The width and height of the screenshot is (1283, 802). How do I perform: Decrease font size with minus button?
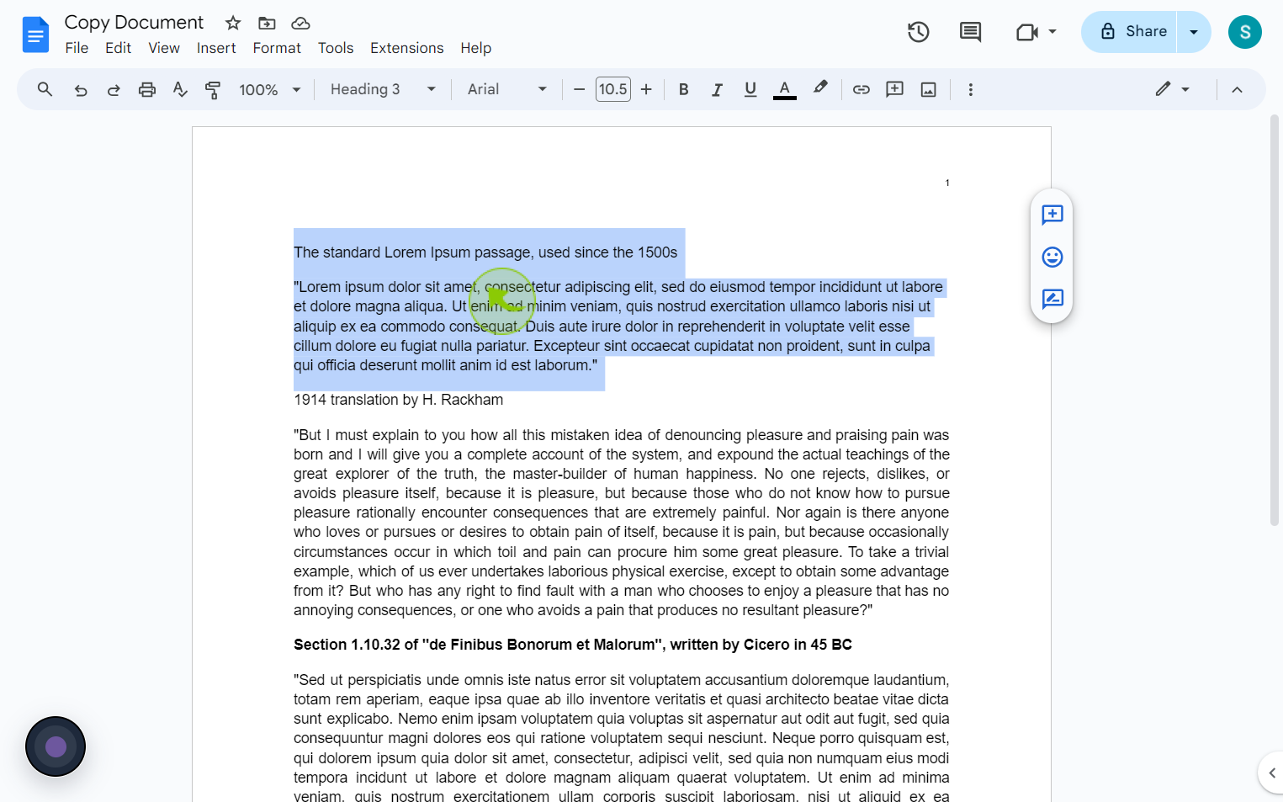(x=579, y=89)
